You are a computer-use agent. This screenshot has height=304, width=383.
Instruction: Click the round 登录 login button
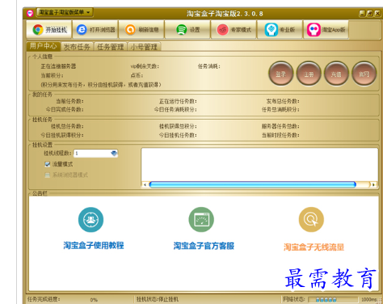point(280,74)
